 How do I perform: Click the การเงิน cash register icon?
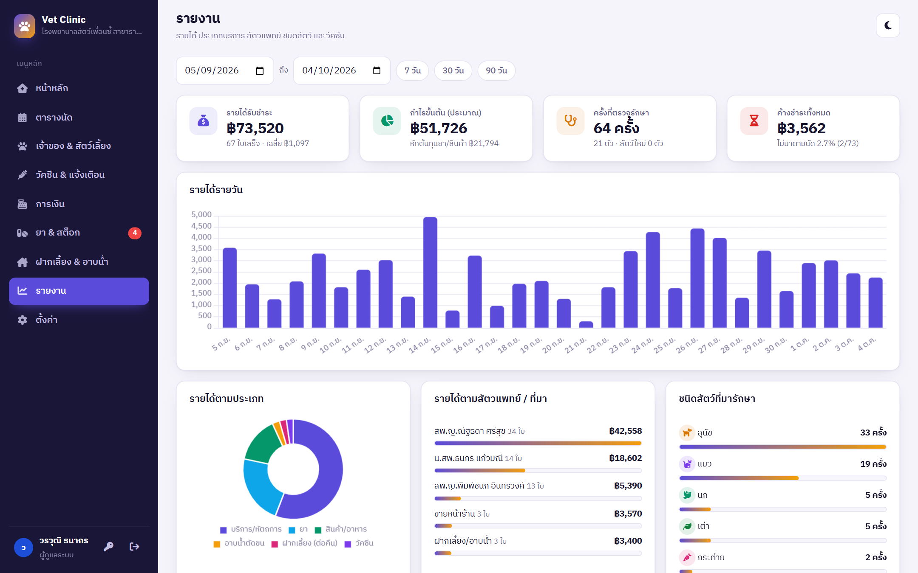click(23, 204)
